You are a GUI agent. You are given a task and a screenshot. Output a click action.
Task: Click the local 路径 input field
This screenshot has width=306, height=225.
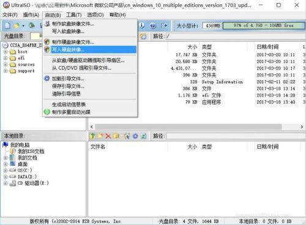pos(236,136)
